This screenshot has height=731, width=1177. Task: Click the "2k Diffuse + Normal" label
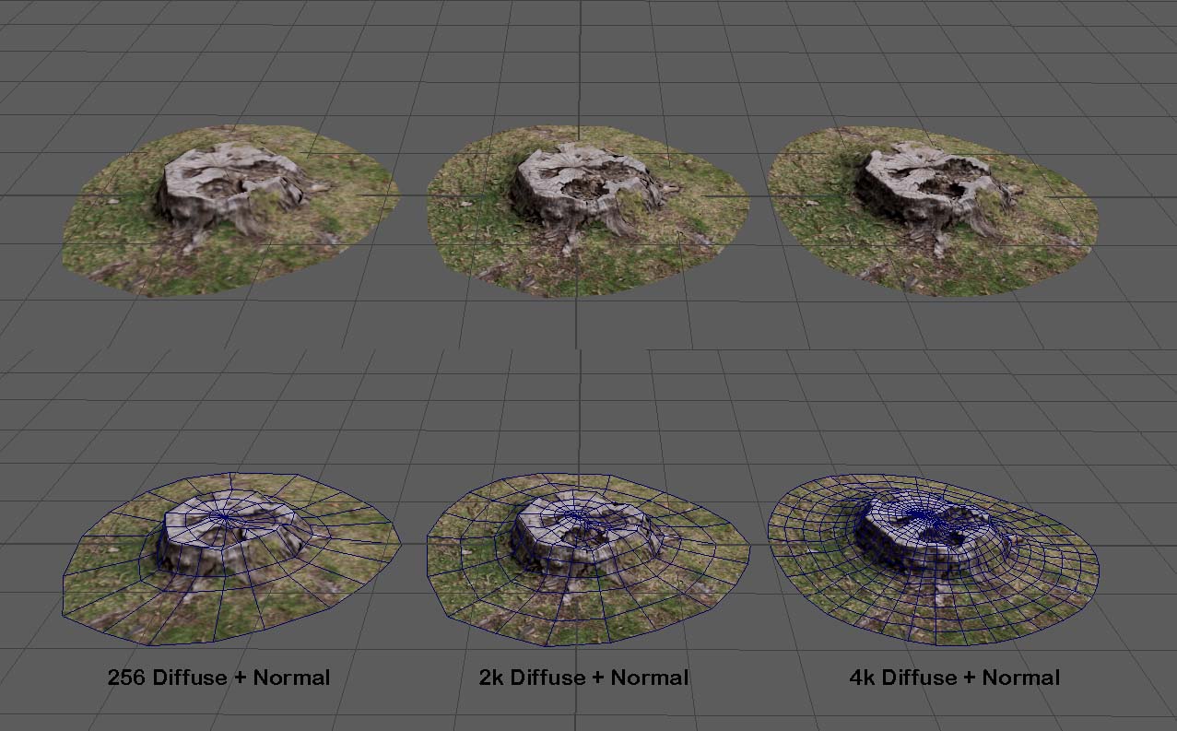[583, 678]
